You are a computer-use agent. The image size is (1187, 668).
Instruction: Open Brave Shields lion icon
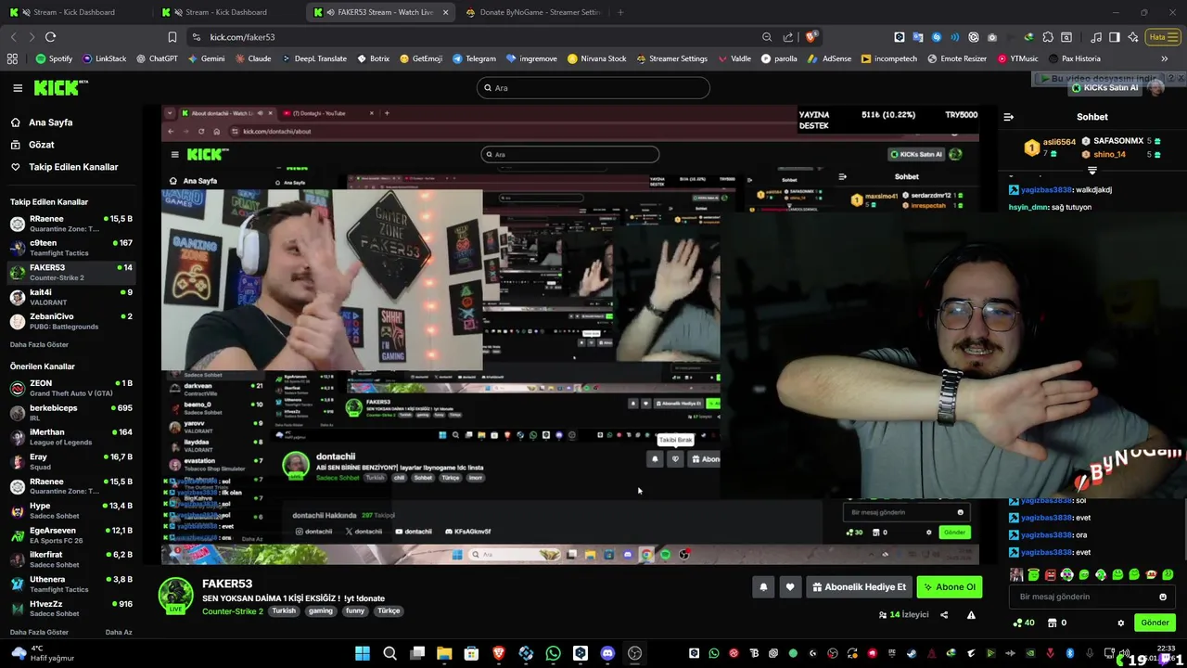click(x=811, y=37)
